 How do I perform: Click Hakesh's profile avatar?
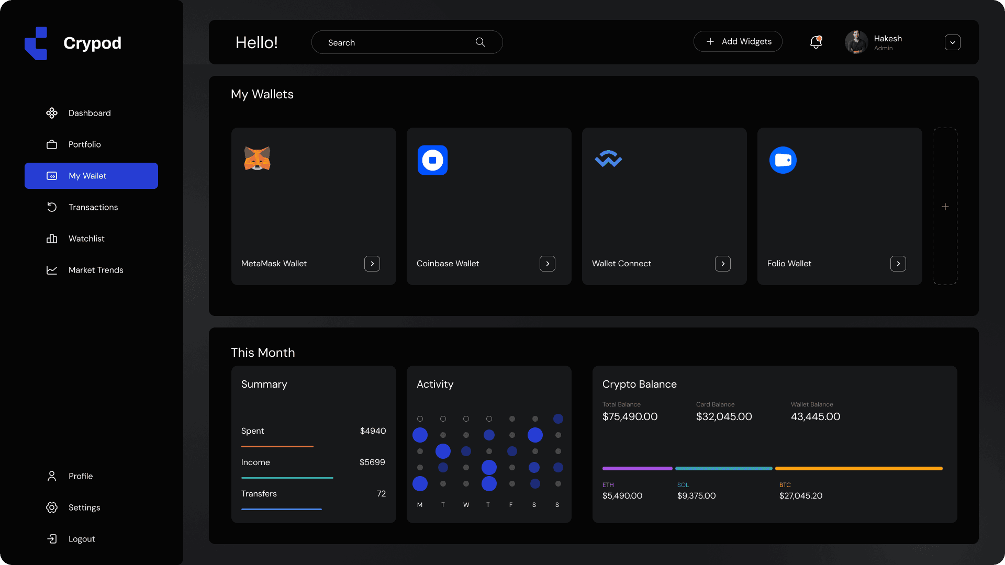tap(856, 42)
